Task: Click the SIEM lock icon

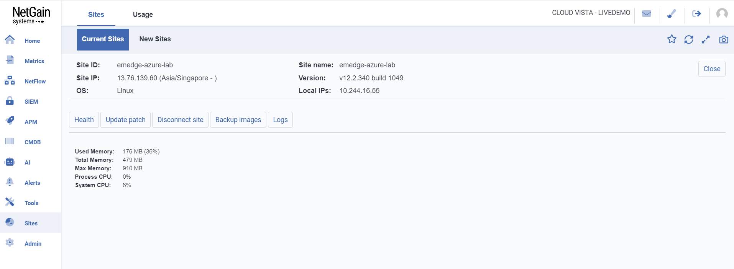Action: 10,101
